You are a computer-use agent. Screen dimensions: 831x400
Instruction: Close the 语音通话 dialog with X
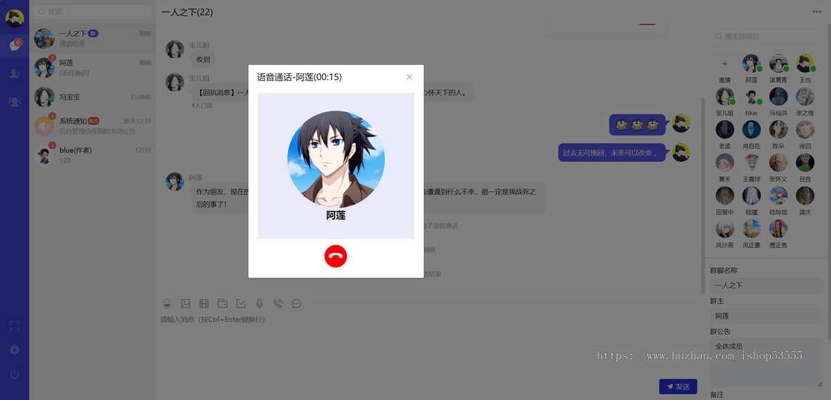[x=409, y=77]
